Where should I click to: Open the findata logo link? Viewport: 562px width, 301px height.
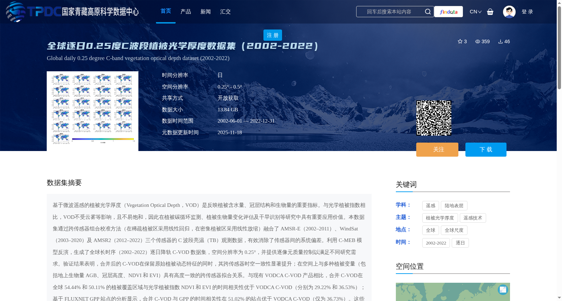tap(449, 12)
